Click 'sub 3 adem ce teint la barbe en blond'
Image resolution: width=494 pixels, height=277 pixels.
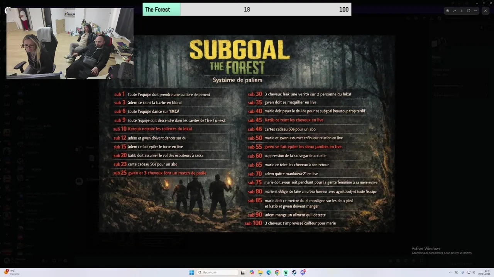point(148,103)
